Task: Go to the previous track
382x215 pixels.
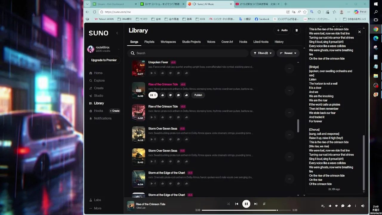Action: (x=237, y=204)
